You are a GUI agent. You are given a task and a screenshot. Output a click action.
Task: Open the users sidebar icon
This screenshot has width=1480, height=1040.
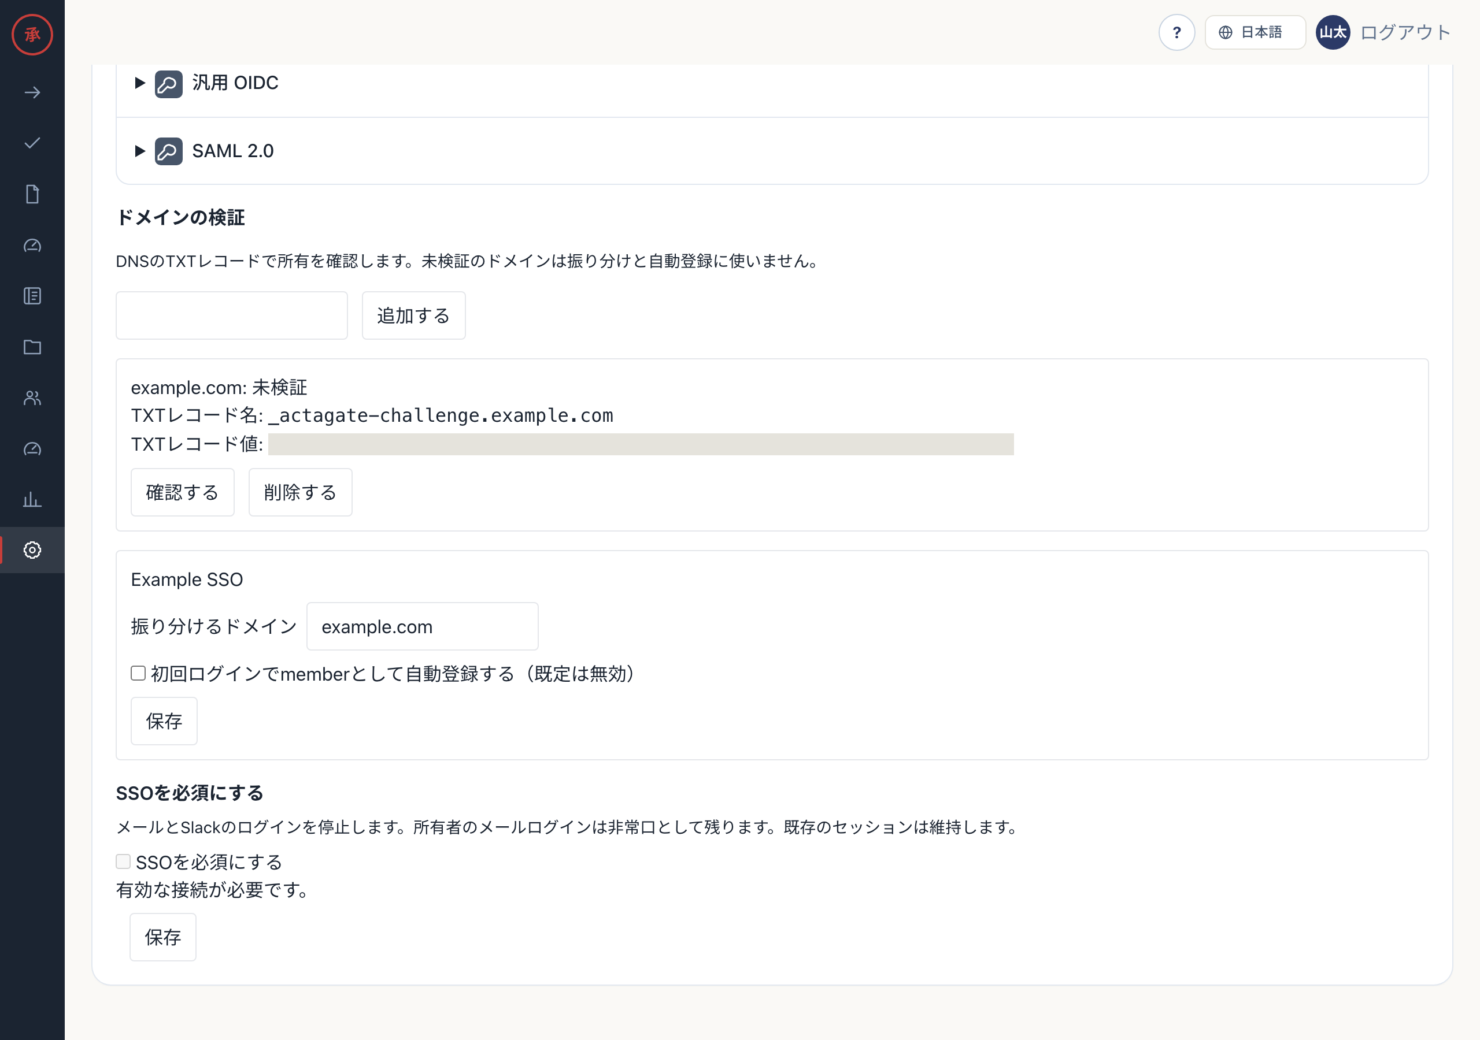click(x=32, y=398)
